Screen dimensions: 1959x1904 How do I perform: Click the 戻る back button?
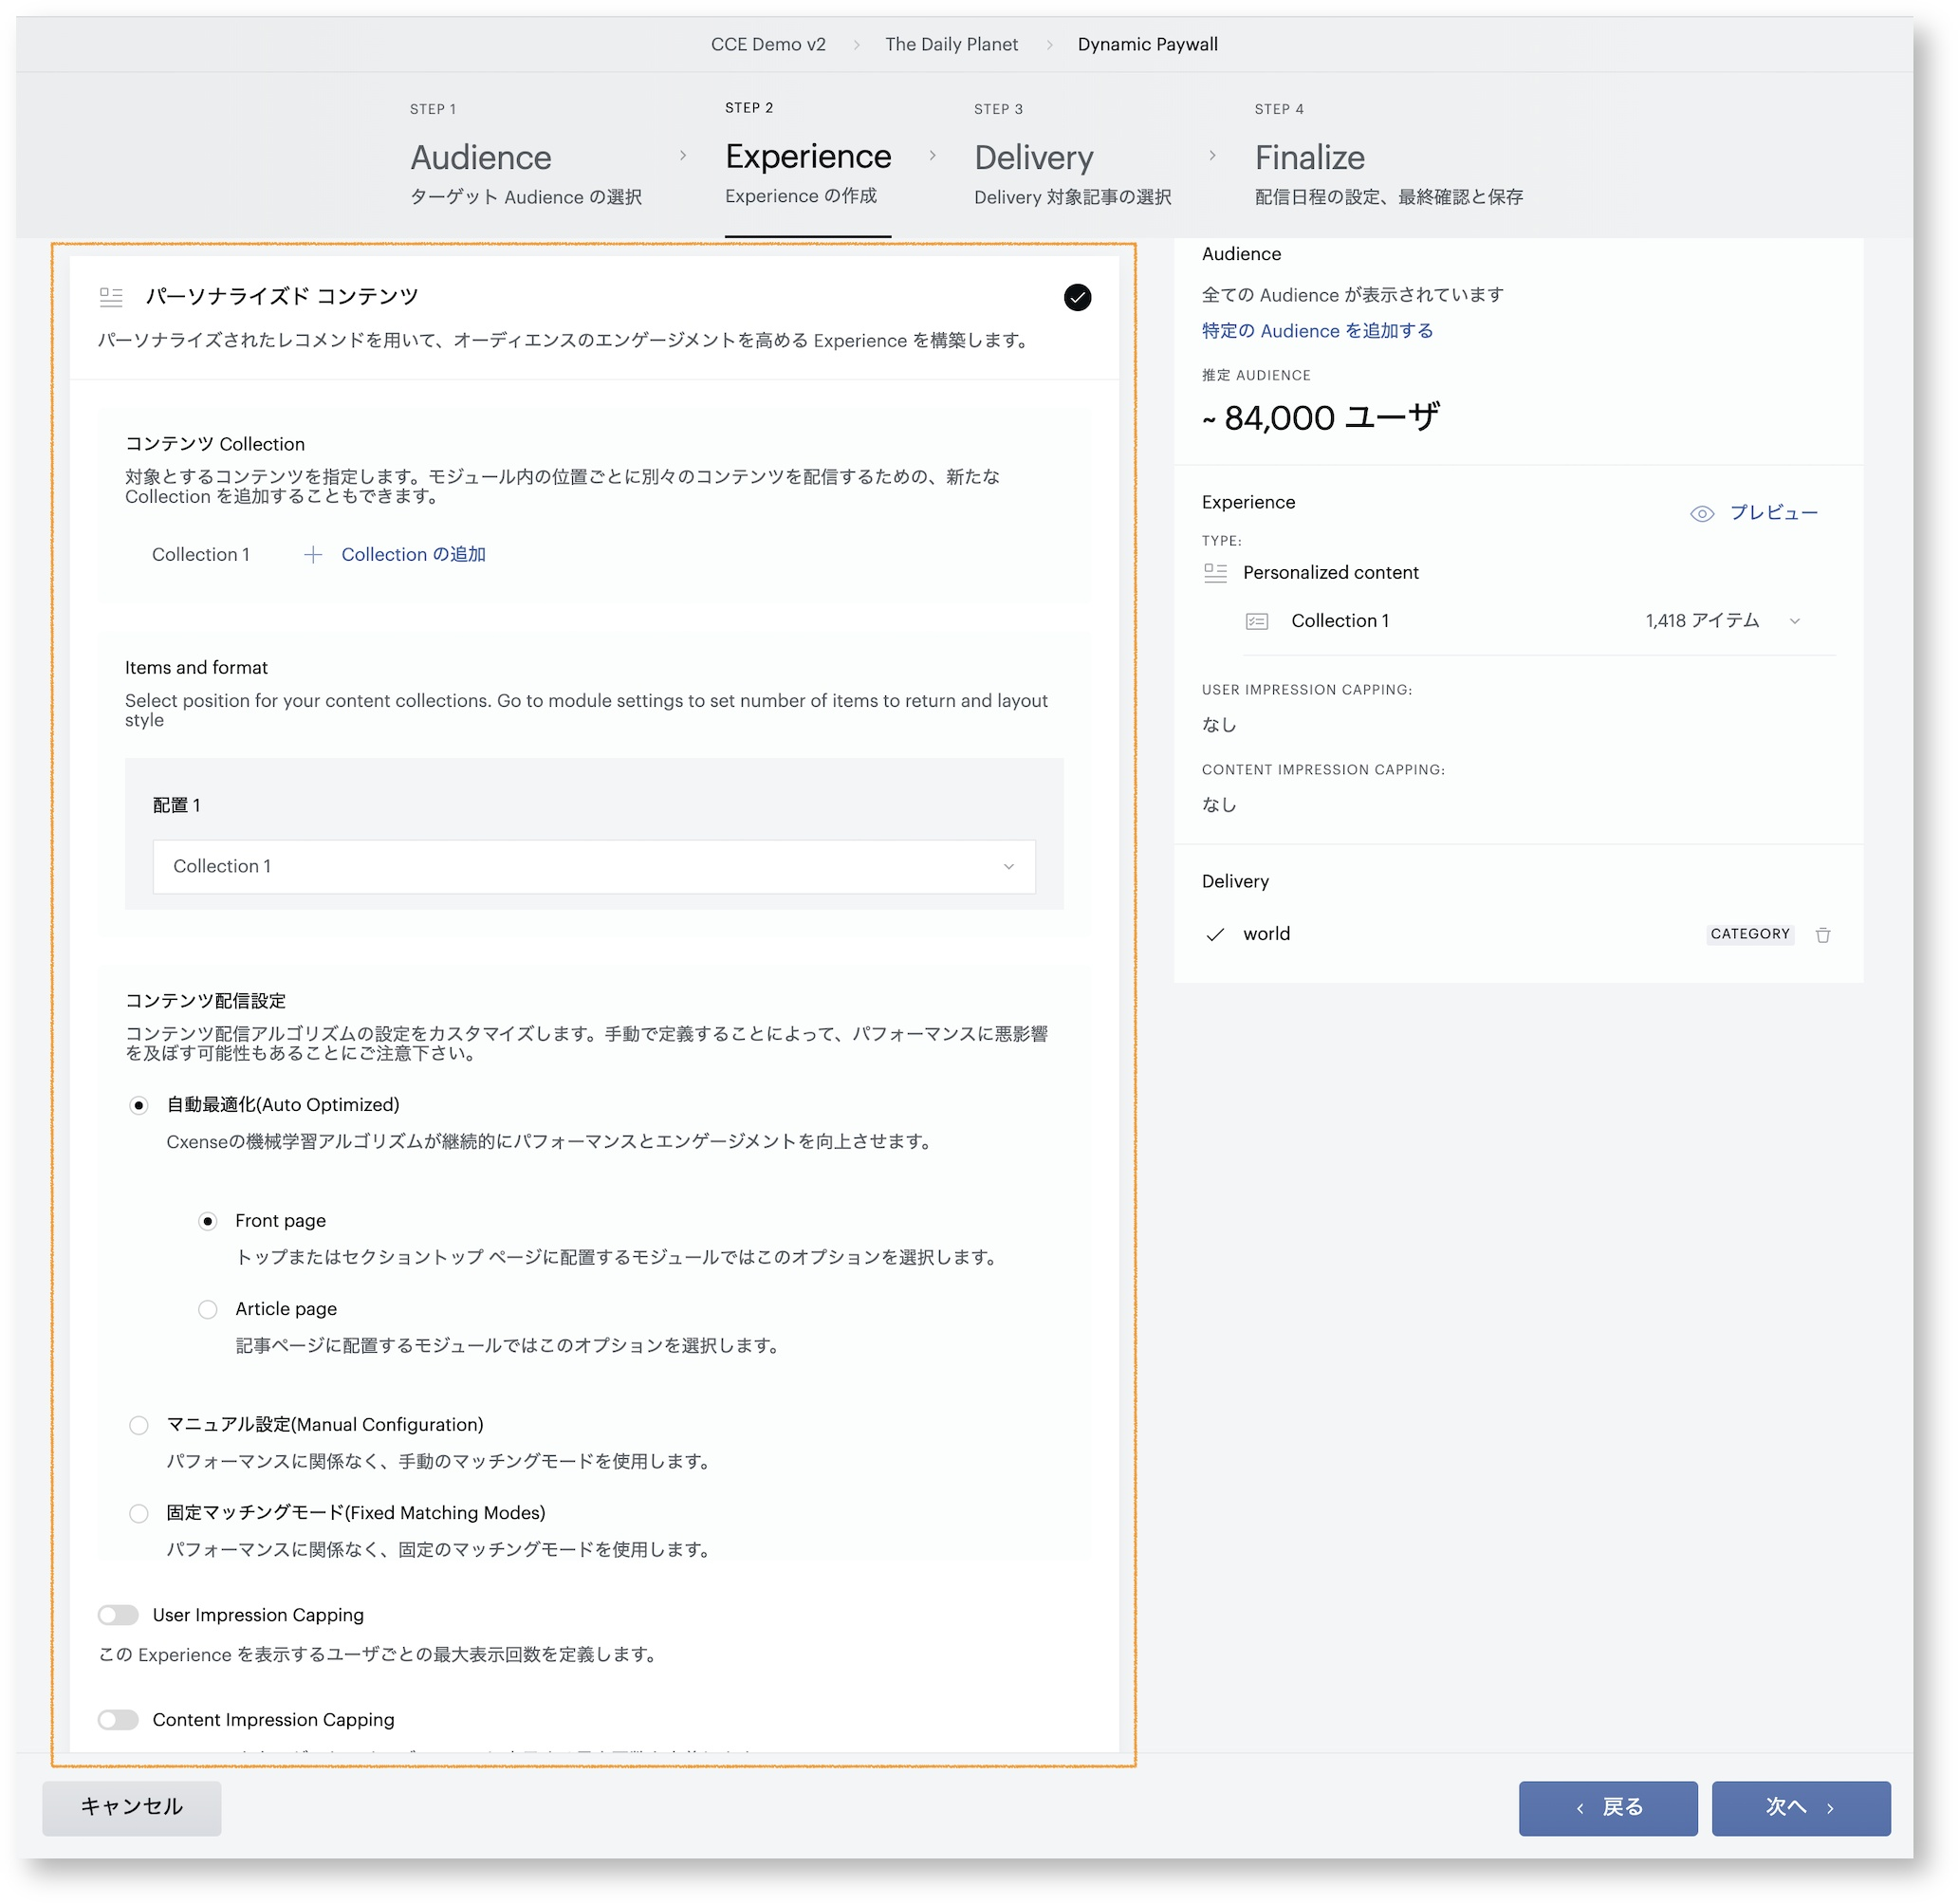coord(1608,1808)
